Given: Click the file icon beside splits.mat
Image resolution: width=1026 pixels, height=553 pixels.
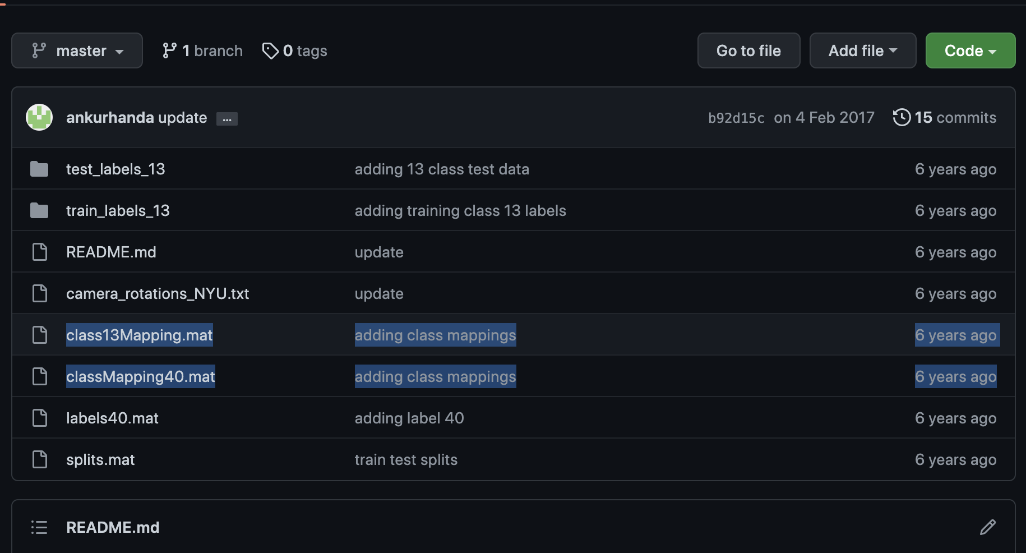Looking at the screenshot, I should [39, 459].
